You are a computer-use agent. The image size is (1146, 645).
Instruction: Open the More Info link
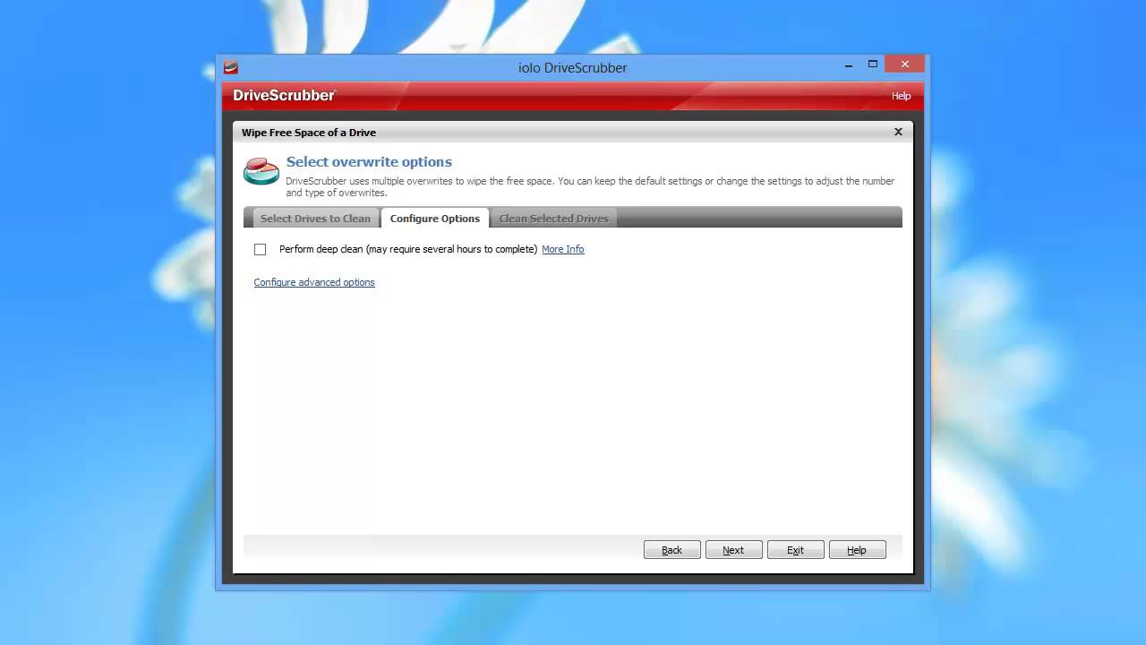click(562, 249)
